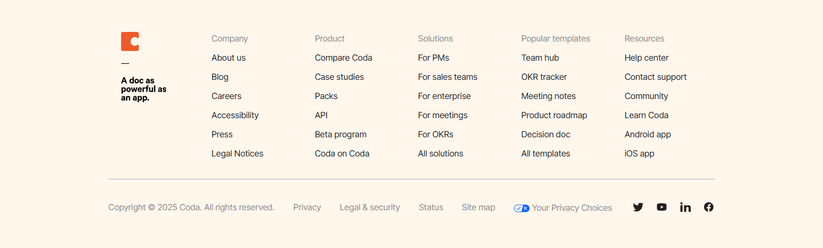The image size is (823, 248).
Task: Open the Product roadmap template
Action: pyautogui.click(x=554, y=115)
